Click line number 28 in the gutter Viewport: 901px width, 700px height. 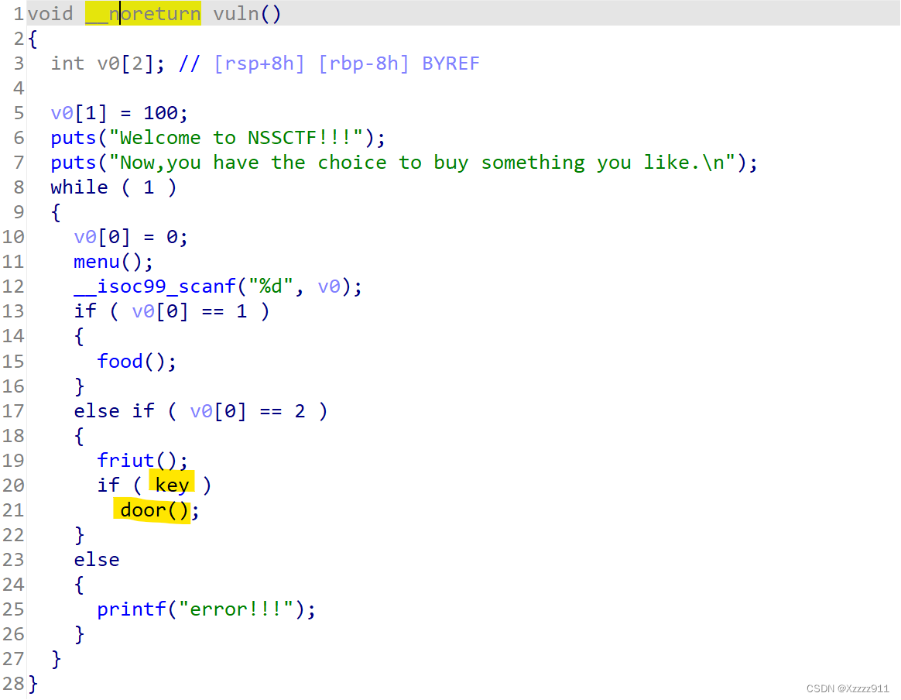click(13, 684)
